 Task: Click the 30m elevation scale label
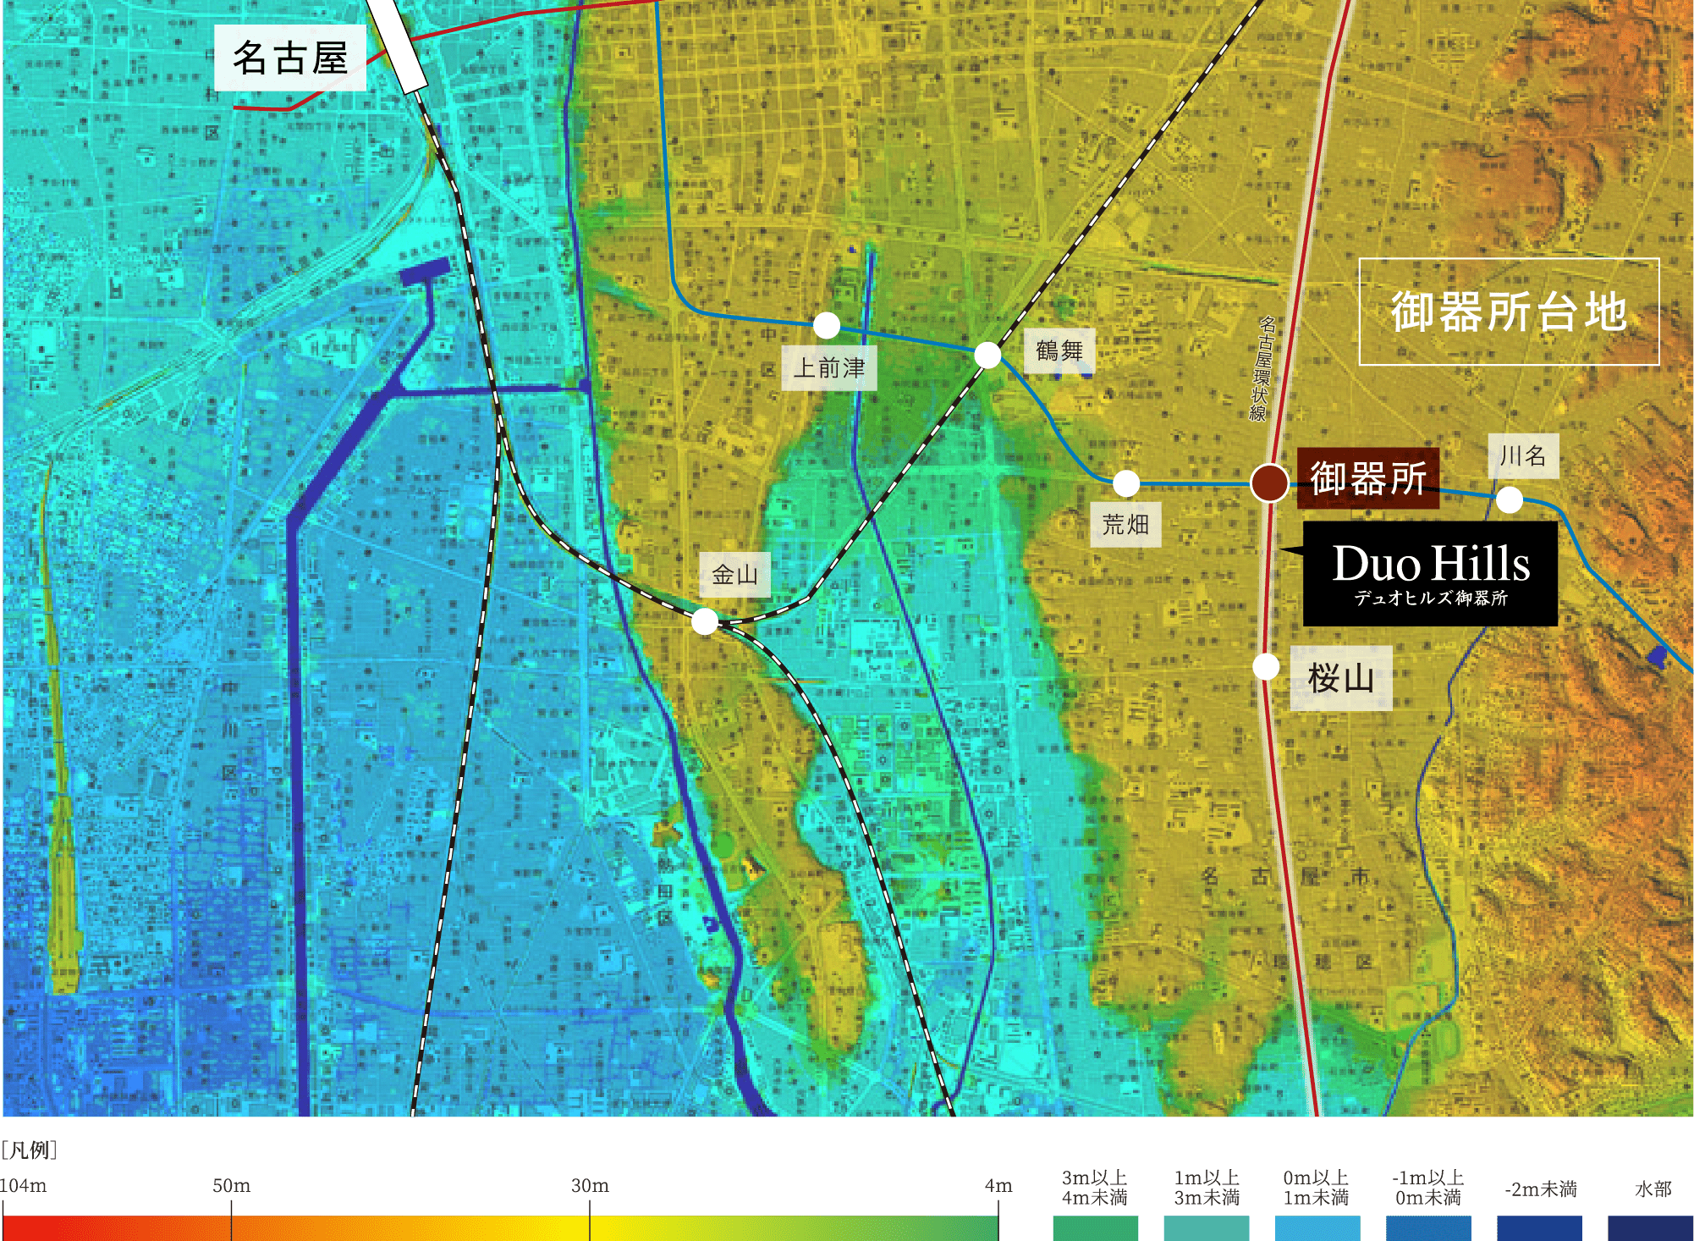click(x=590, y=1186)
